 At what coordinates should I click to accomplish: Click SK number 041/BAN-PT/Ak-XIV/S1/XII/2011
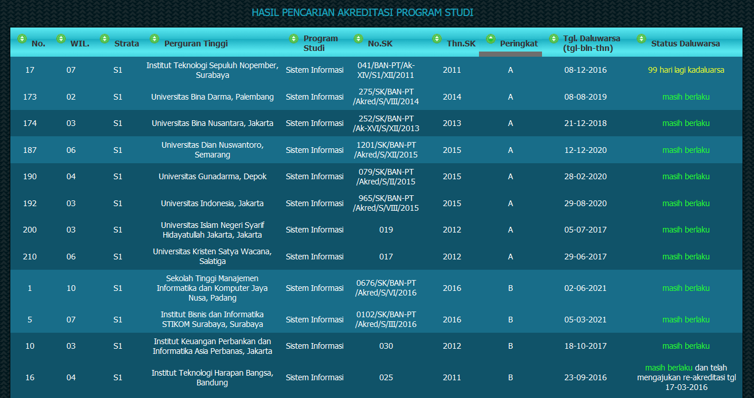pos(386,70)
